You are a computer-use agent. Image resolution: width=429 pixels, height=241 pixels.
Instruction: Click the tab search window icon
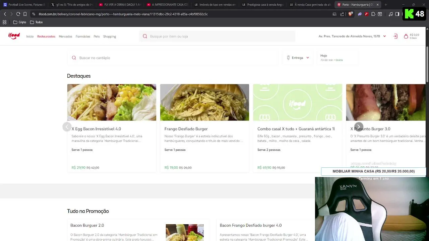380,14
